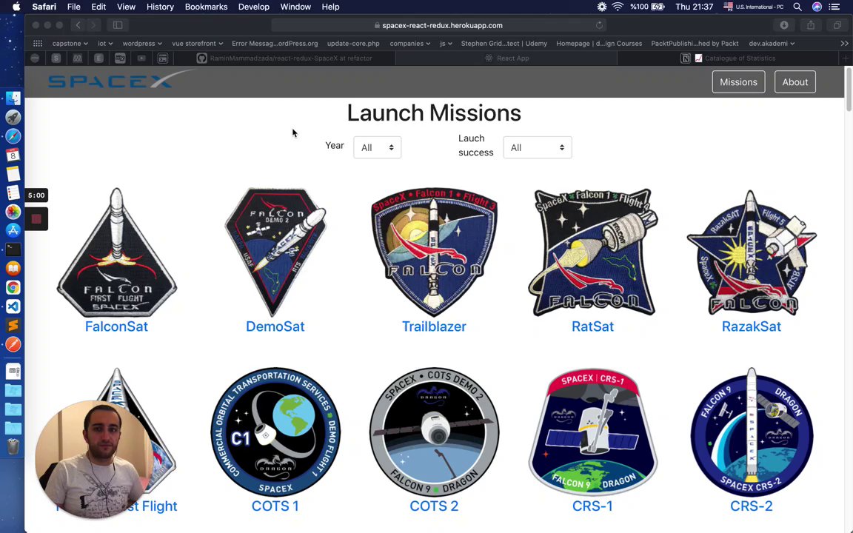
Task: Open Reminders app in dock
Action: point(13,192)
